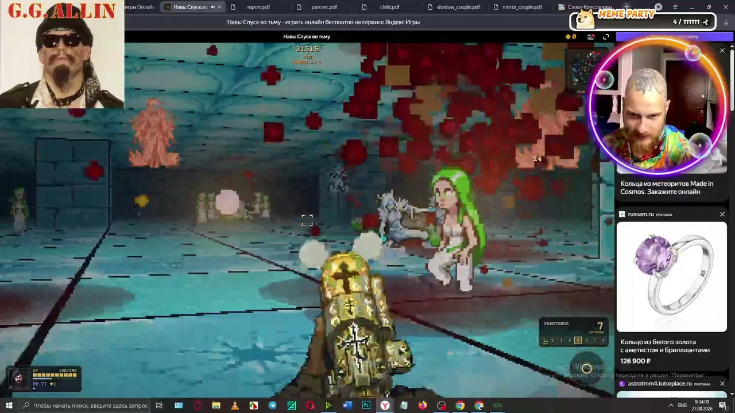This screenshot has width=735, height=413.
Task: Open the action center notifications icon
Action: pyautogui.click(x=722, y=406)
